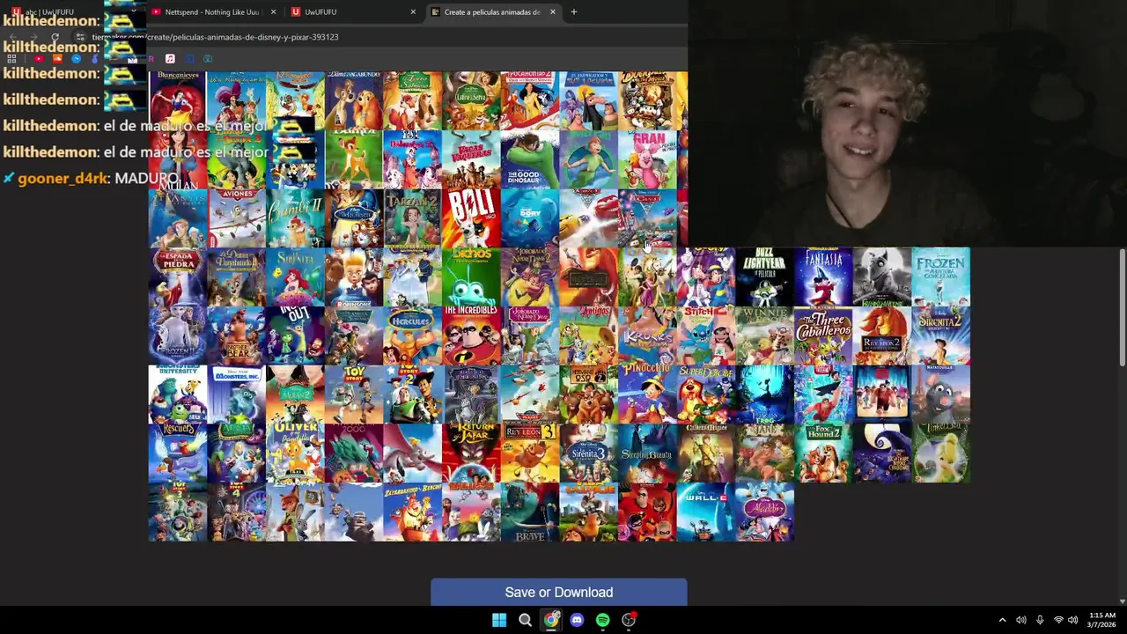
Task: Open the volume control in system tray
Action: tap(1072, 620)
